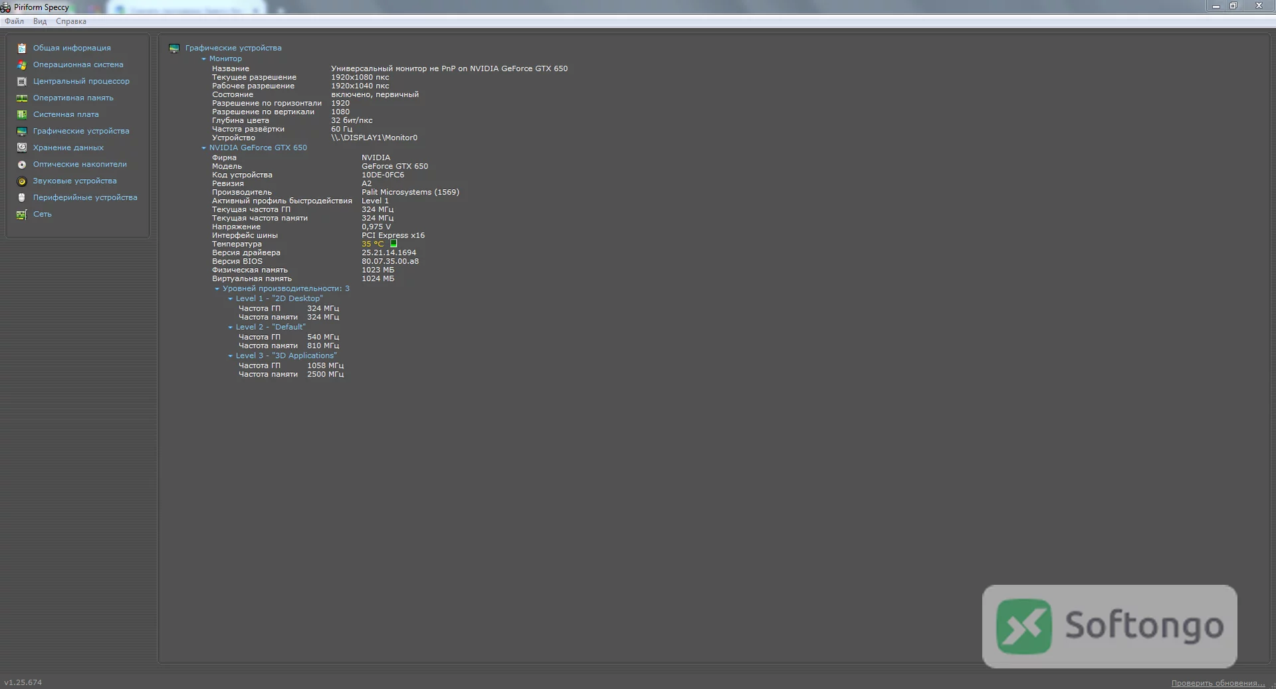Collapse Level 3 - "3D Applications" node
Screen dimensions: 1276x689
click(x=231, y=356)
